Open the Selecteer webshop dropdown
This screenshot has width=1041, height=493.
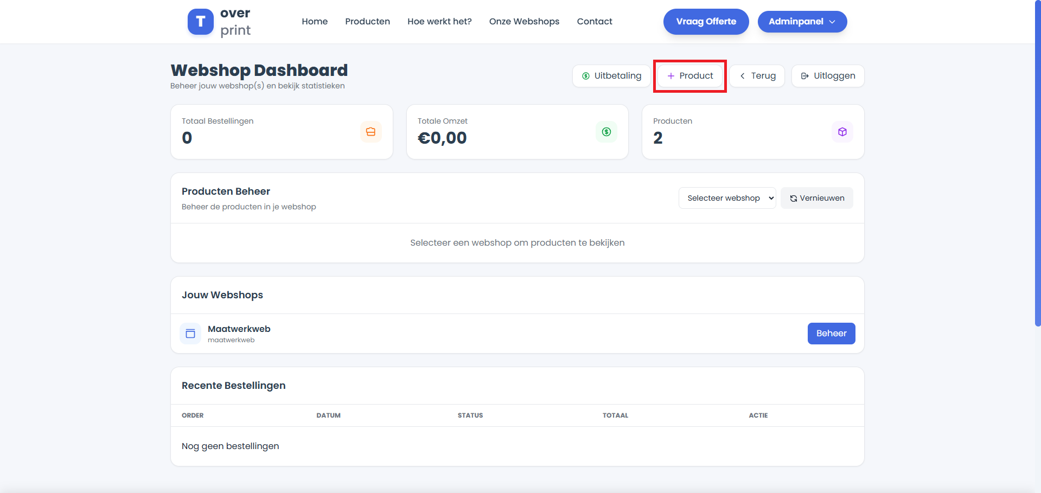[x=727, y=198]
